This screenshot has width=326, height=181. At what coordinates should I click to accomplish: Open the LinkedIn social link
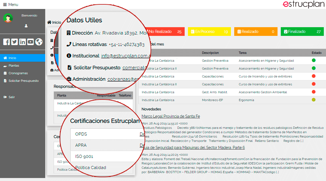(x=22, y=42)
